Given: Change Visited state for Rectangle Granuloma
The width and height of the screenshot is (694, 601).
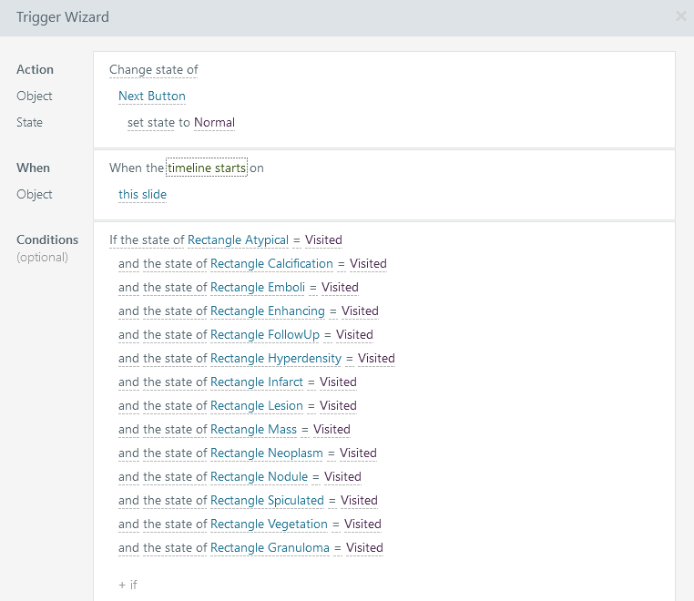Looking at the screenshot, I should (x=364, y=548).
